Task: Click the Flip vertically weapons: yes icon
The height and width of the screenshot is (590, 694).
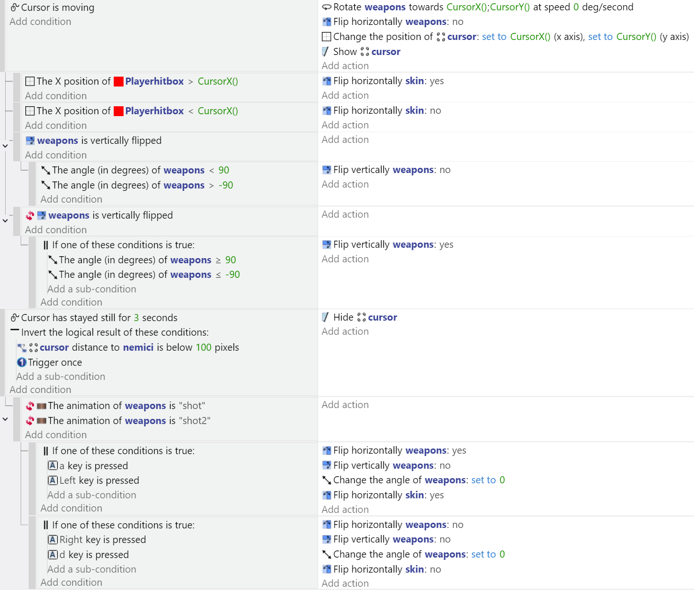Action: pyautogui.click(x=327, y=244)
